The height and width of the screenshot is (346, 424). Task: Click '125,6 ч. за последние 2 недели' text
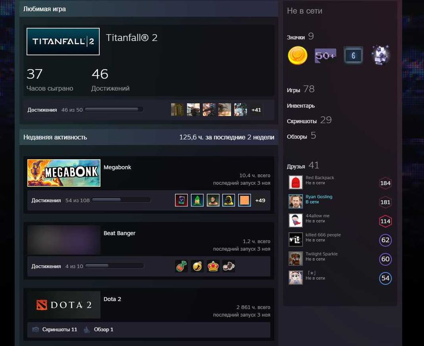pos(227,137)
